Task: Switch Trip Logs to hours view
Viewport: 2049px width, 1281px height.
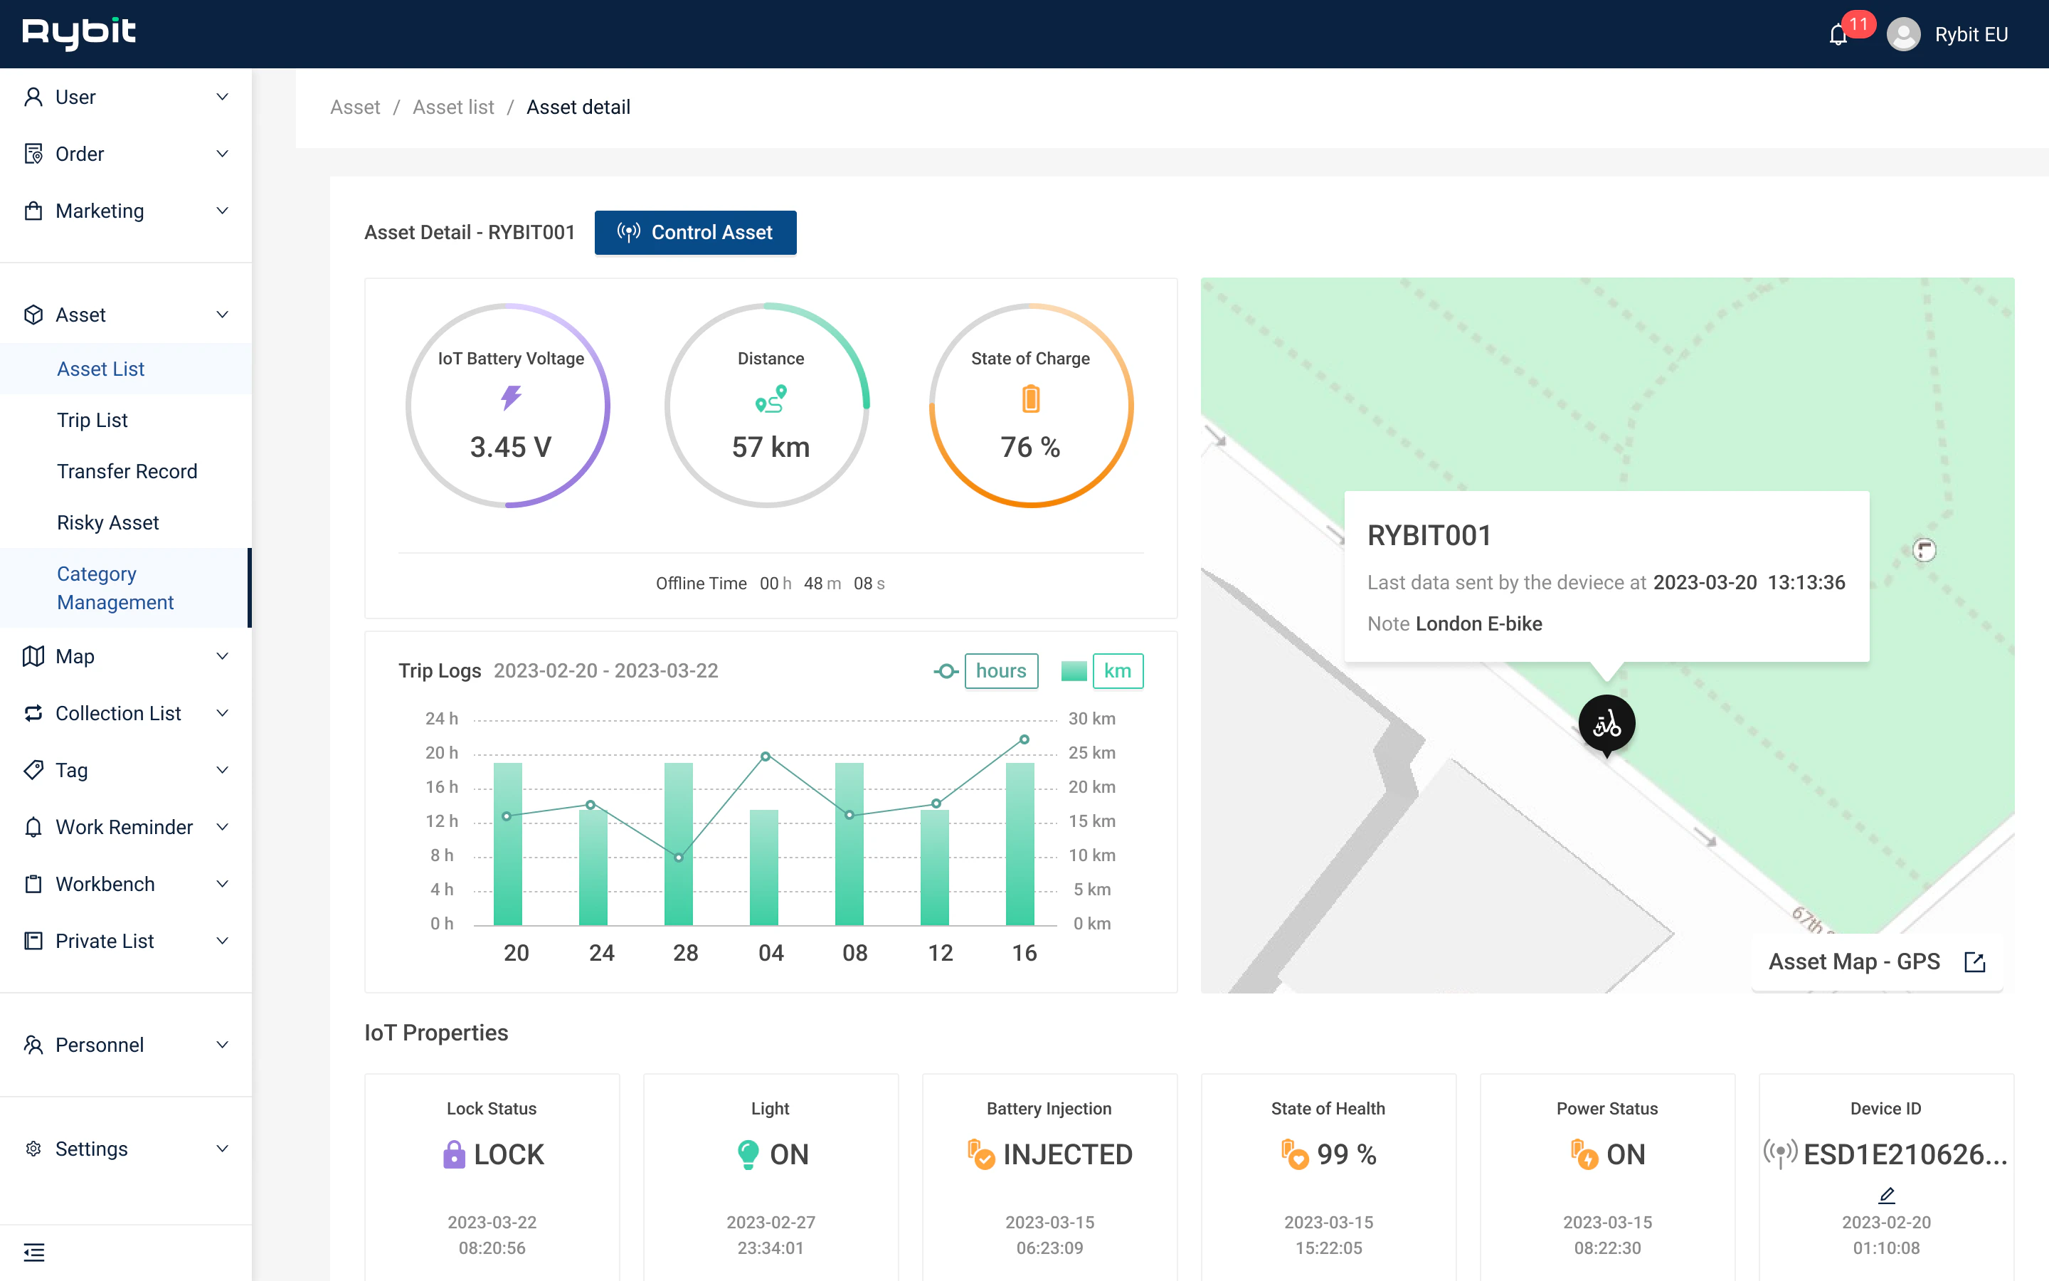Action: click(1001, 670)
